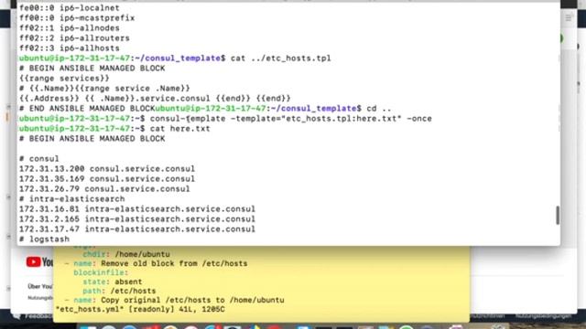The height and width of the screenshot is (329, 586).
Task: Click the '# logstash' comment line
Action: pos(44,239)
